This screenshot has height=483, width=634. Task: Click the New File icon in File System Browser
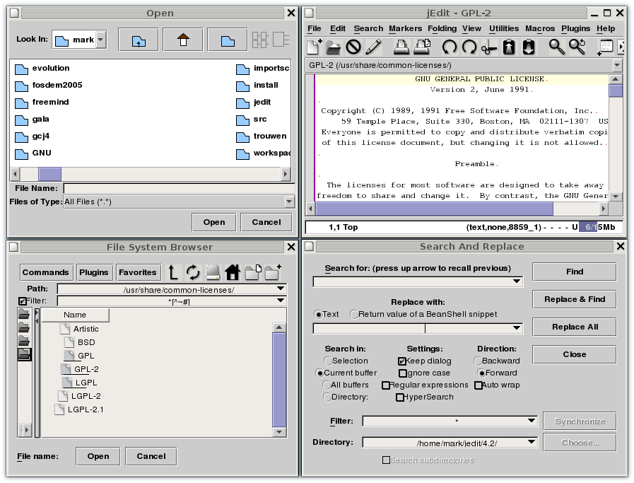[253, 272]
